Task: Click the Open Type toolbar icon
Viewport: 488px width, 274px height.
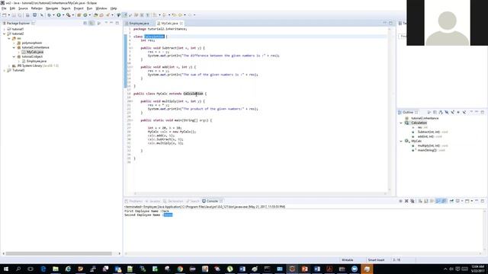Action: pyautogui.click(x=95, y=15)
